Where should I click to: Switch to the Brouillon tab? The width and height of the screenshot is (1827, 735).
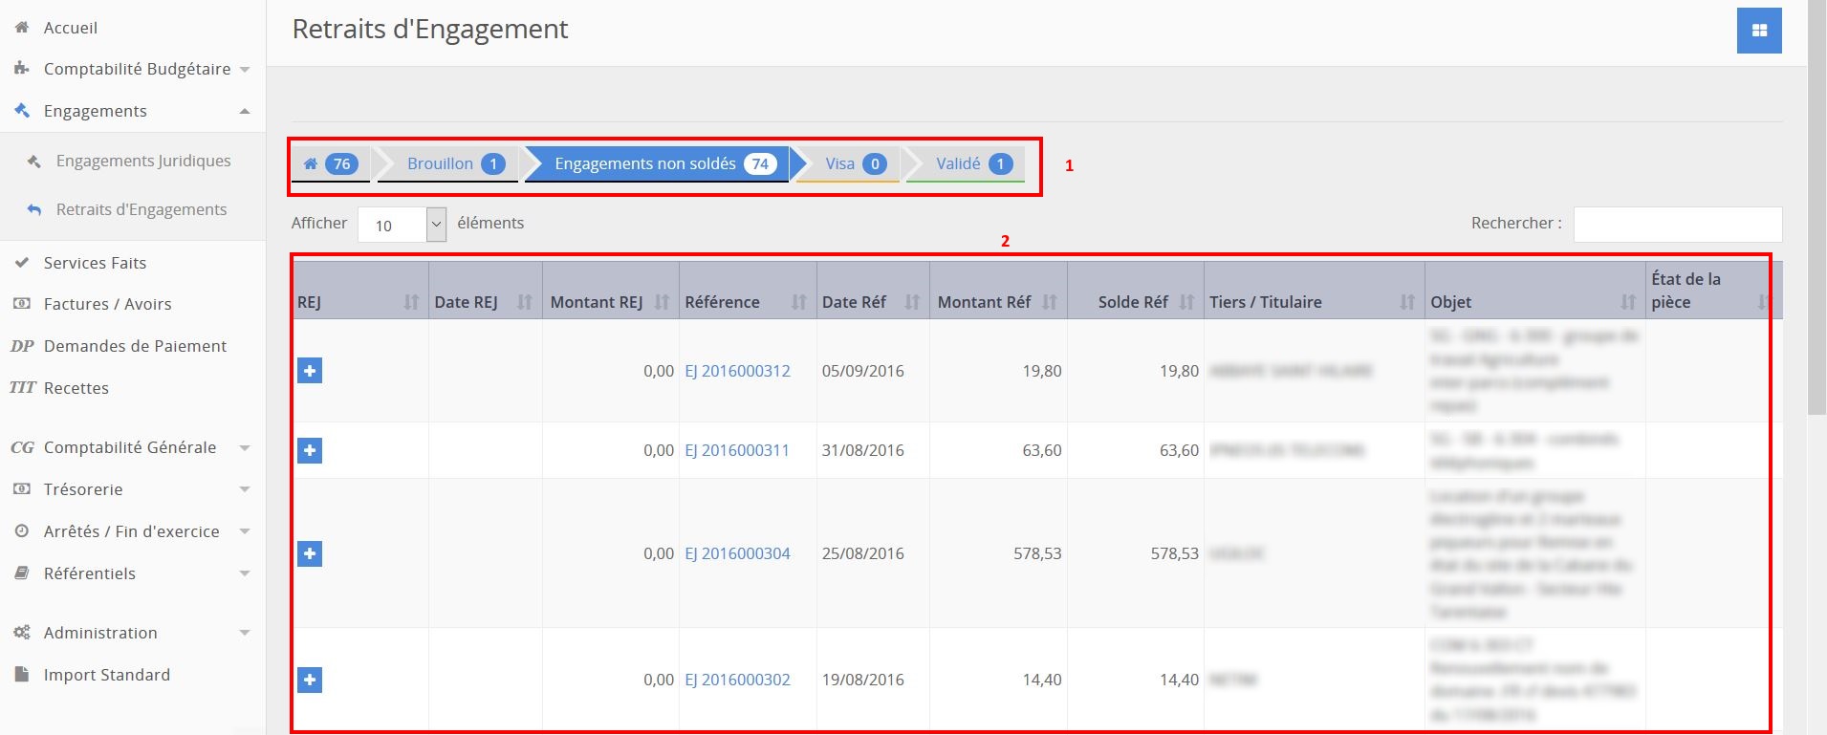(447, 164)
